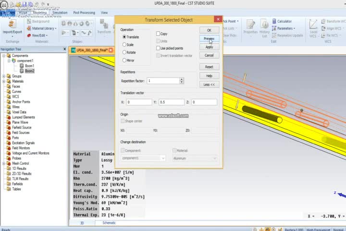This screenshot has width=346, height=231.
Task: Click the Align WCS icon
Action: (323, 28)
